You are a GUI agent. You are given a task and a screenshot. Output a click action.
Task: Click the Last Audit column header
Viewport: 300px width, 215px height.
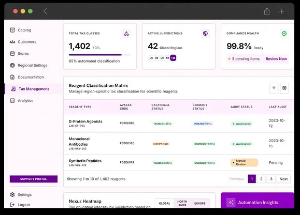278,107
